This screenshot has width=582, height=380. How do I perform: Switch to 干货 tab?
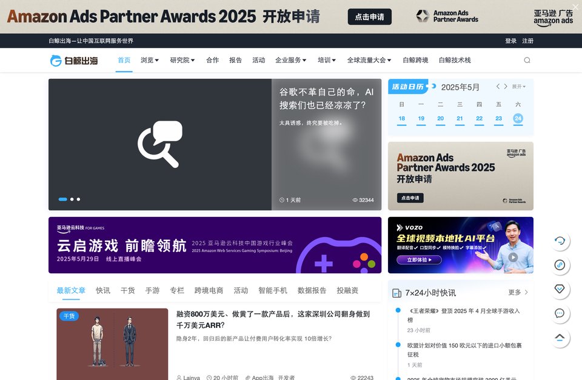coord(128,290)
